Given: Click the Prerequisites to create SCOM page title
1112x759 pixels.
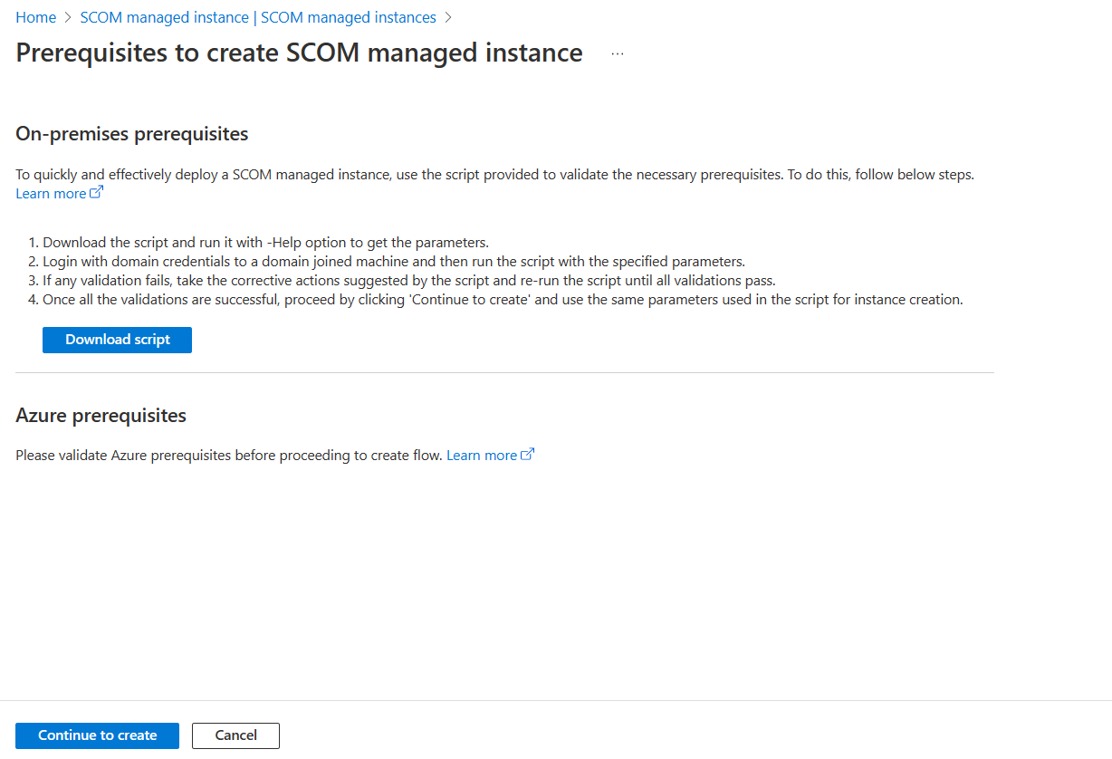Looking at the screenshot, I should click(x=298, y=53).
